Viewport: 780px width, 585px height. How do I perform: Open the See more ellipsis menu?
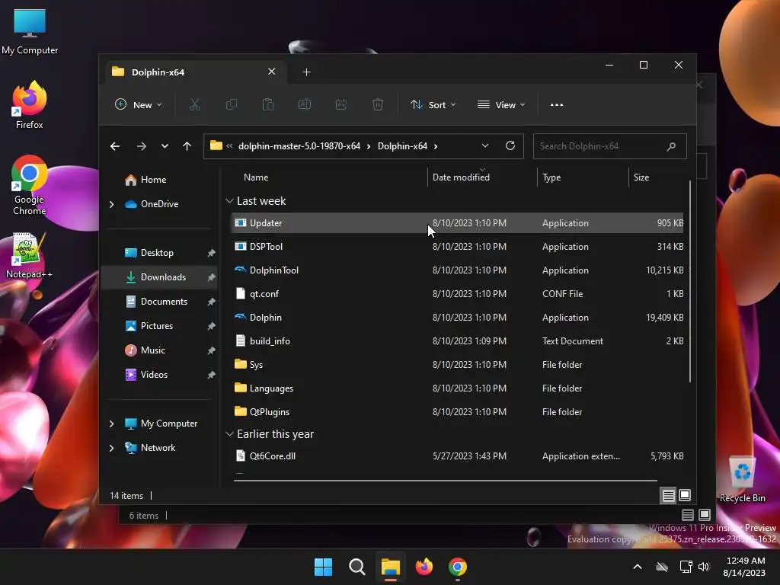tap(557, 105)
